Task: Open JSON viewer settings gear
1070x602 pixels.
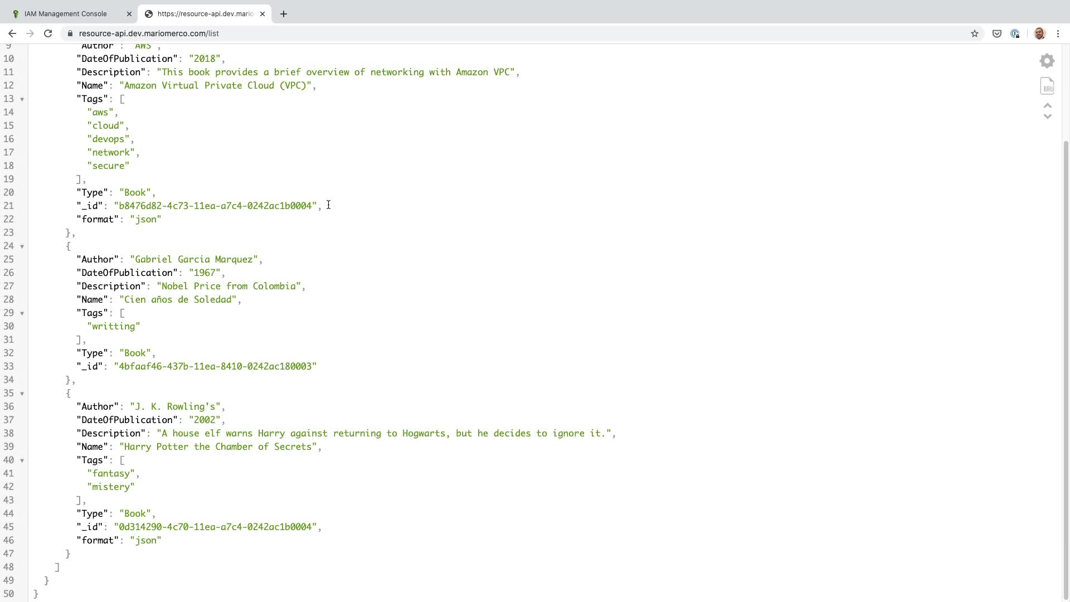Action: pyautogui.click(x=1047, y=61)
